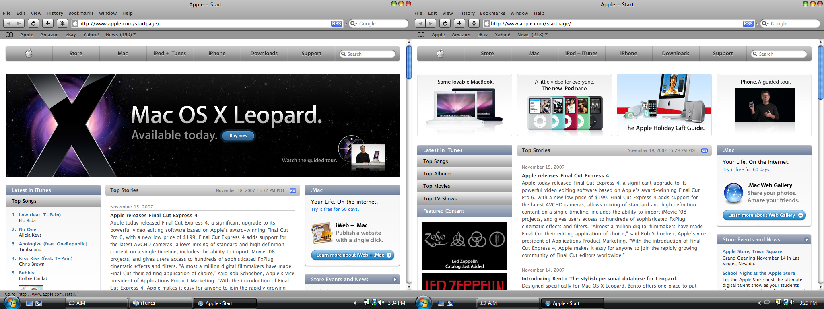
Task: Open the Bookmarks menu in the right Safari window
Action: click(x=492, y=13)
